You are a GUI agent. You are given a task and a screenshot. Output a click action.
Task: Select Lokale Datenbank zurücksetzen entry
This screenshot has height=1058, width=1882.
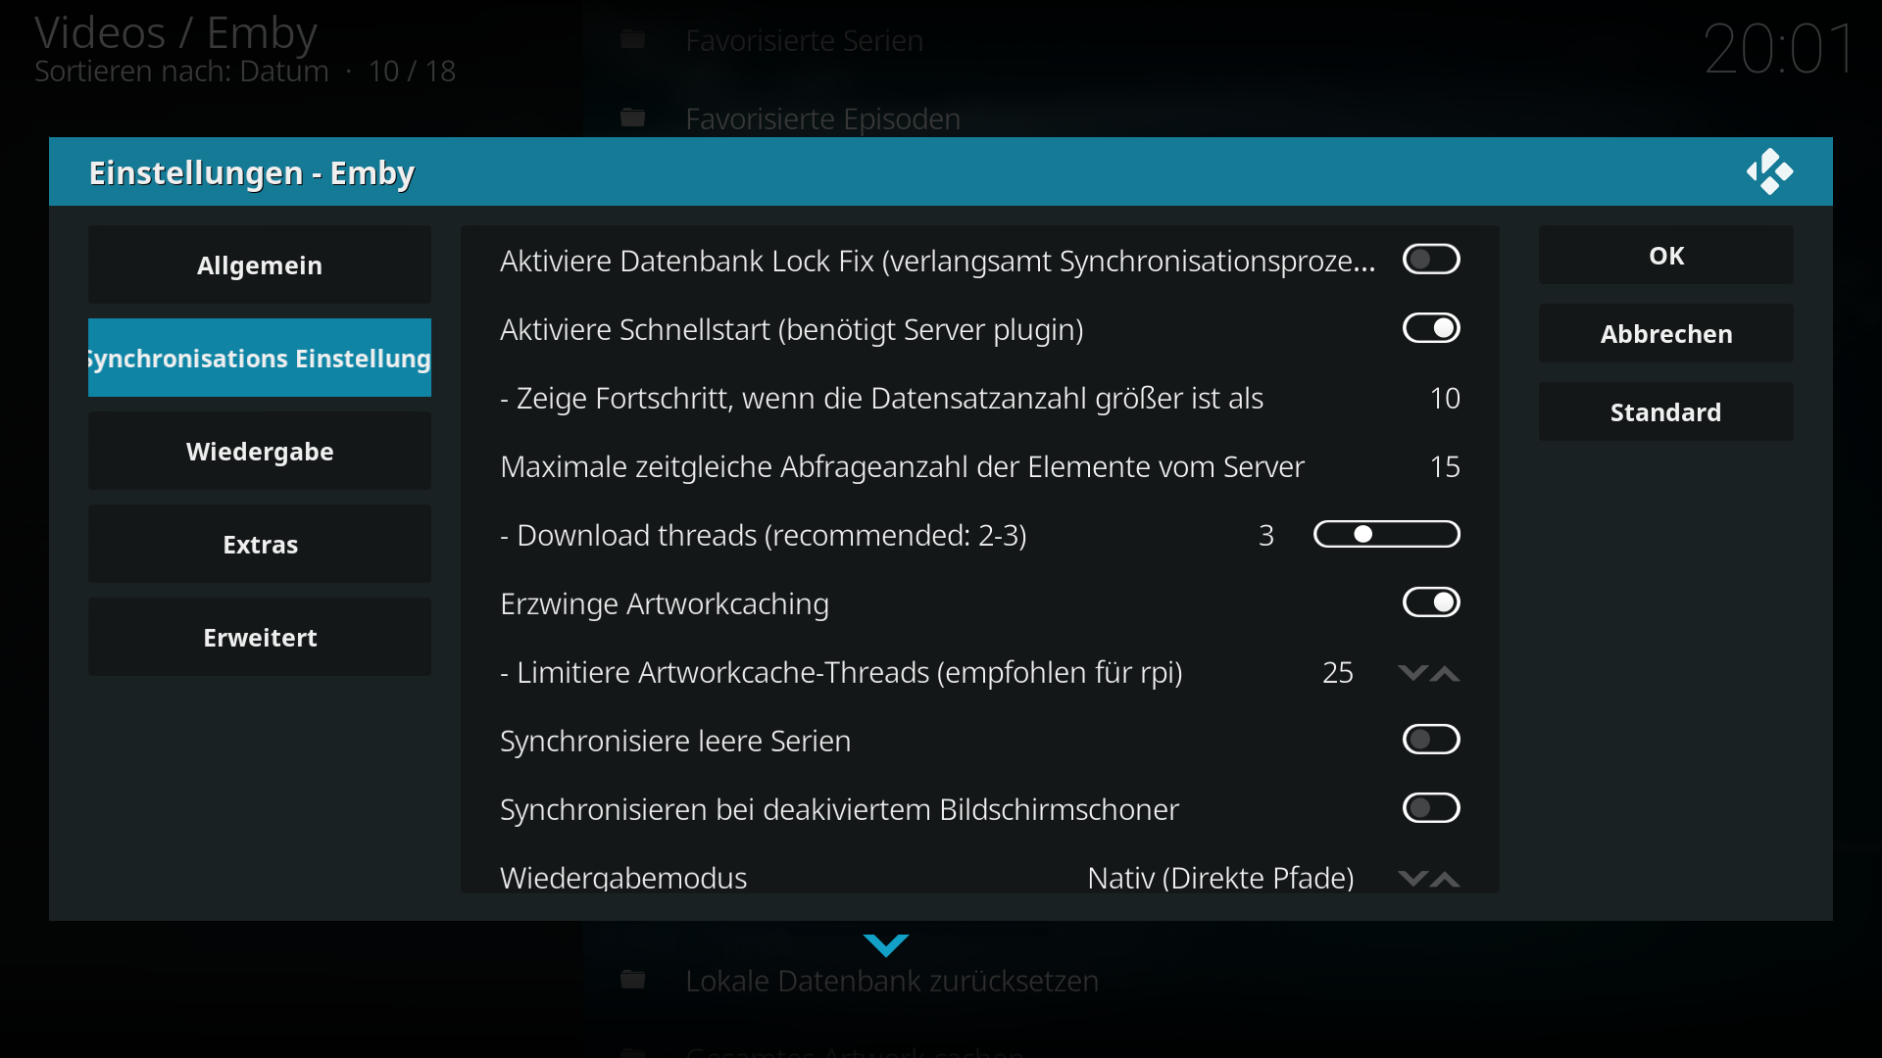click(x=891, y=981)
